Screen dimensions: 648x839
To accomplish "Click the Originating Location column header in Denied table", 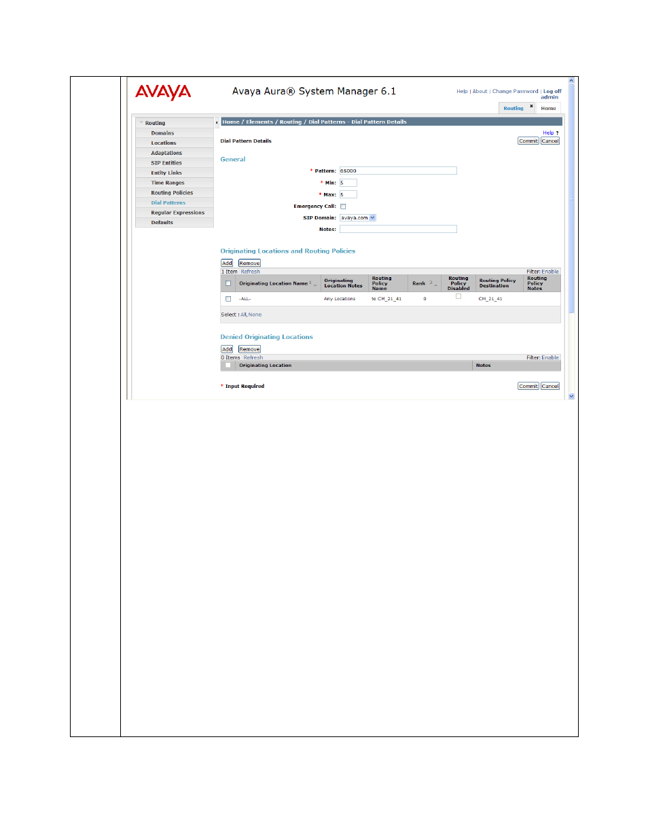I will (x=265, y=365).
